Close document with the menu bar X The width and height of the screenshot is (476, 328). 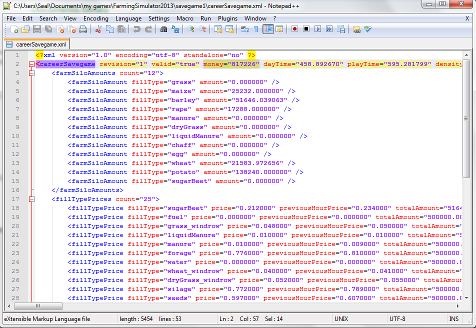click(467, 18)
